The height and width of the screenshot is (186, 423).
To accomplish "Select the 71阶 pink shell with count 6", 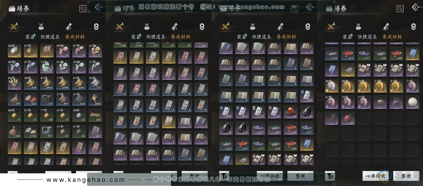I will (412, 86).
